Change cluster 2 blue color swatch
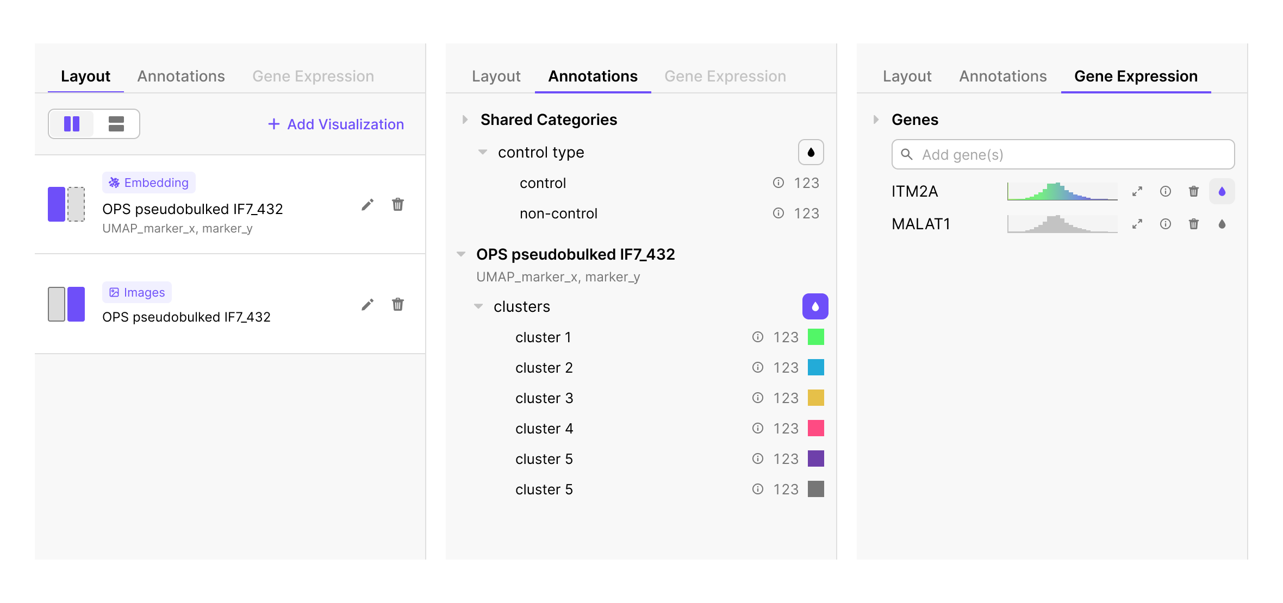Image resolution: width=1283 pixels, height=603 pixels. [816, 368]
